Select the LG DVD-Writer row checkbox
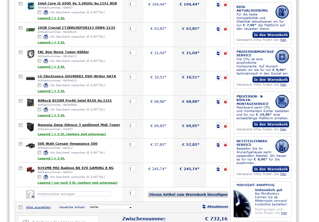Image resolution: width=319 pixels, height=222 pixels. [x=20, y=76]
